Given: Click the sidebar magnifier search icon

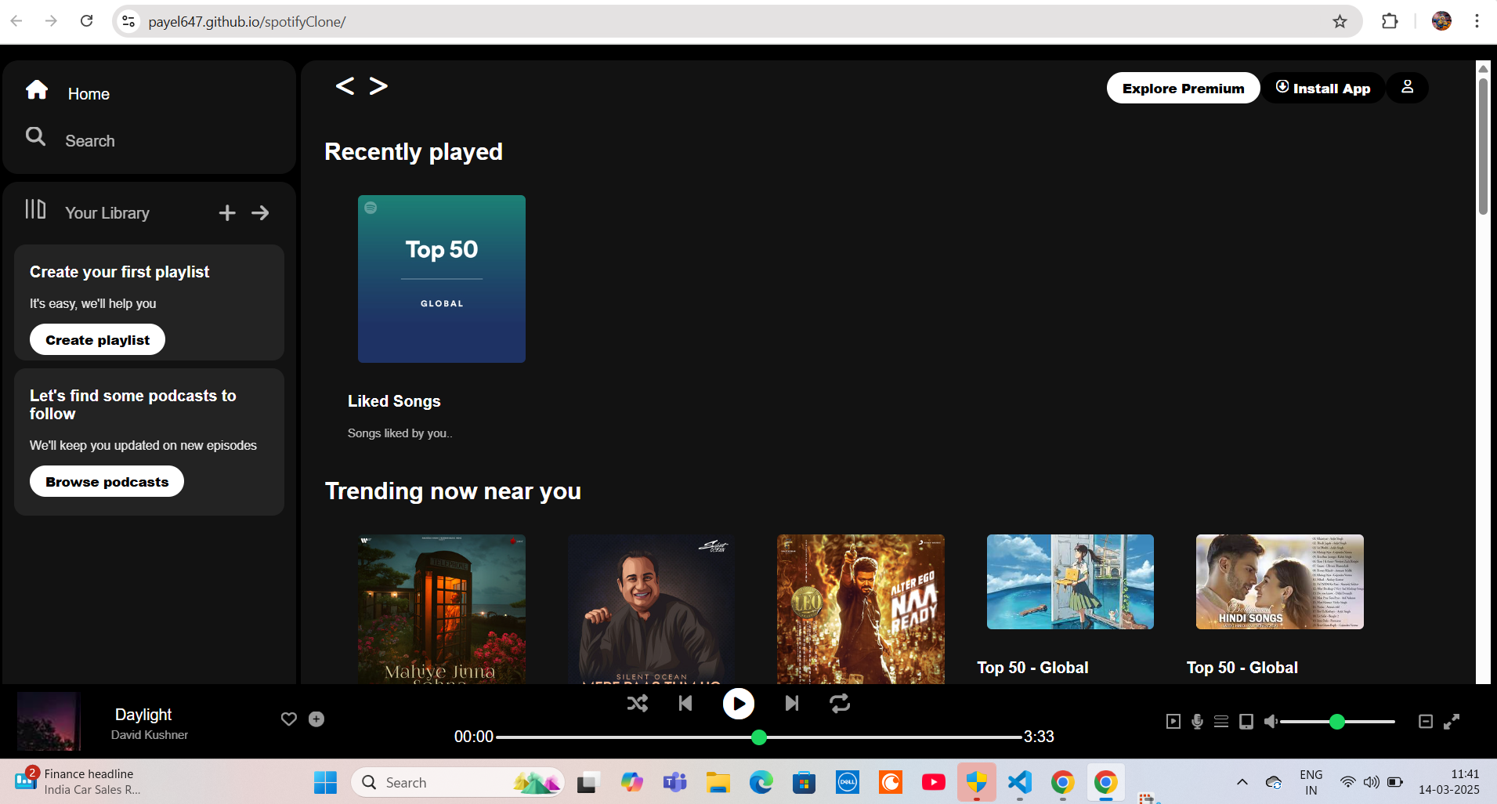Looking at the screenshot, I should tap(35, 136).
